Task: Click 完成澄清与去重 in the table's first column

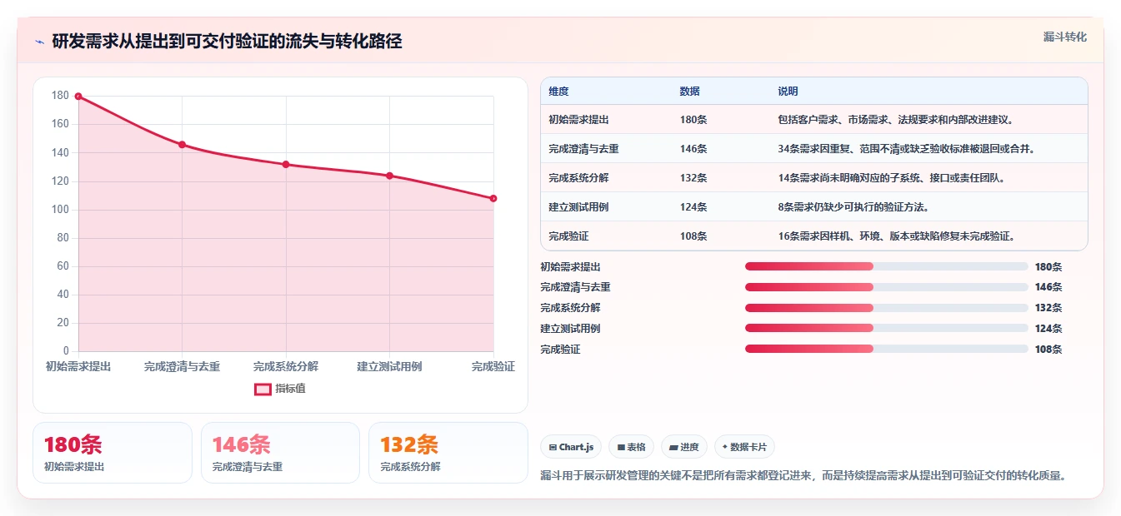Action: pos(583,149)
